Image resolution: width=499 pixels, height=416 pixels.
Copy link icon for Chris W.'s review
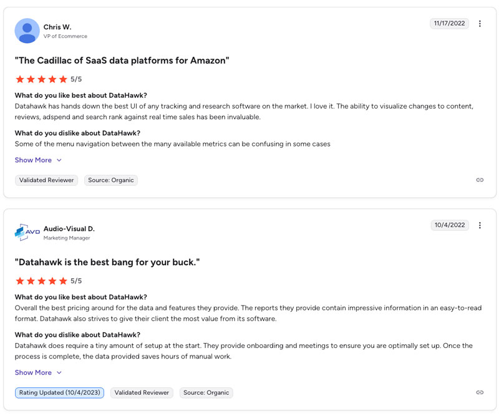coord(480,180)
